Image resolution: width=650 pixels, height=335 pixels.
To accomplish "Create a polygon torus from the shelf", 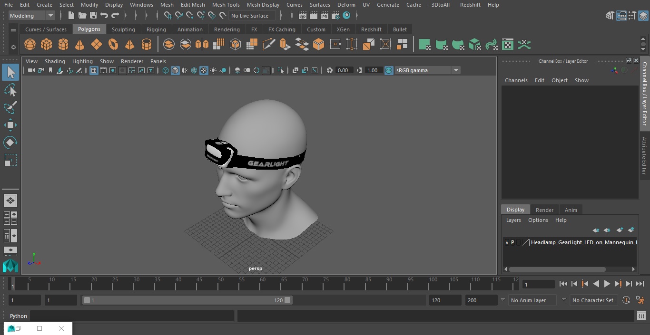I will pyautogui.click(x=113, y=45).
